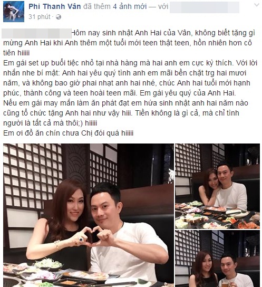
Task: Click the blurred tagged name after 'với'
Action: coord(205,7)
